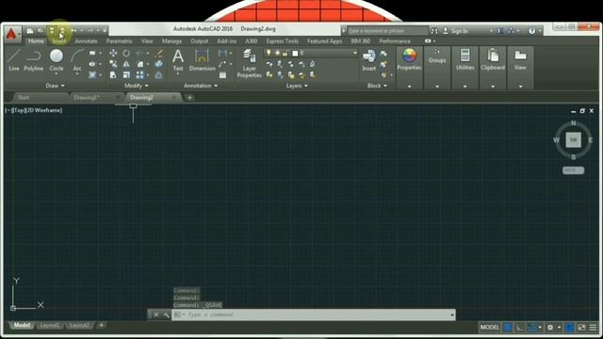603x339 pixels.
Task: Open the WCS dropdown under ViewCube
Action: pyautogui.click(x=574, y=170)
